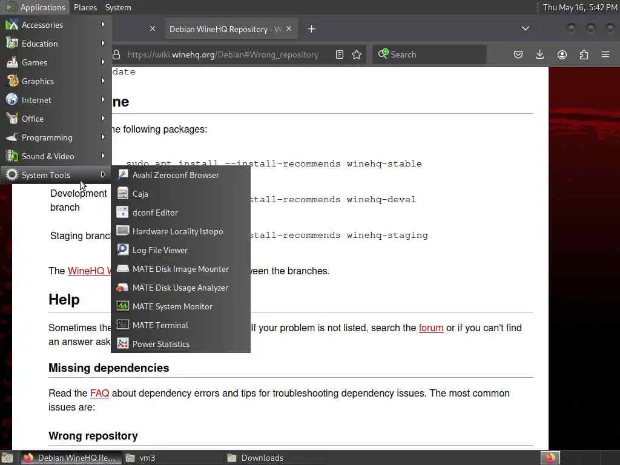Screen dimensions: 620x465
Task: Click the wiki.winehq.org URL address bar
Action: [223, 54]
